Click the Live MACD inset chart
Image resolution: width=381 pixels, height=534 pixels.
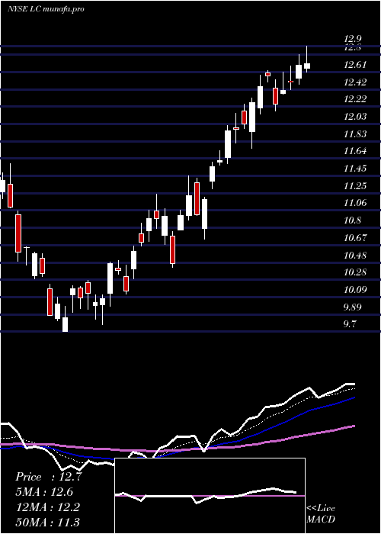point(210,496)
